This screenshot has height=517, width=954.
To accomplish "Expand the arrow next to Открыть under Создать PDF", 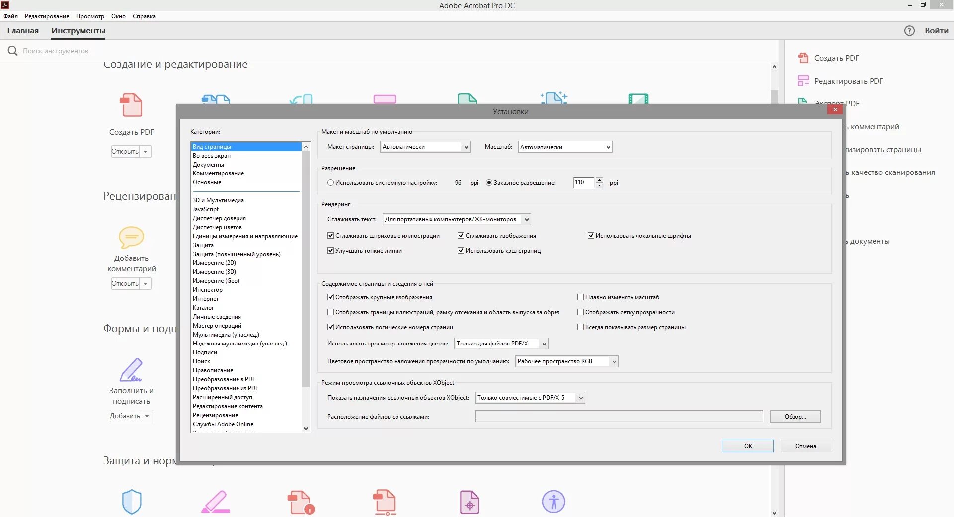I will click(145, 152).
